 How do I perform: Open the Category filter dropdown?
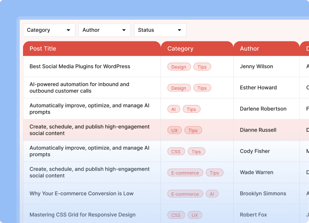(x=48, y=30)
